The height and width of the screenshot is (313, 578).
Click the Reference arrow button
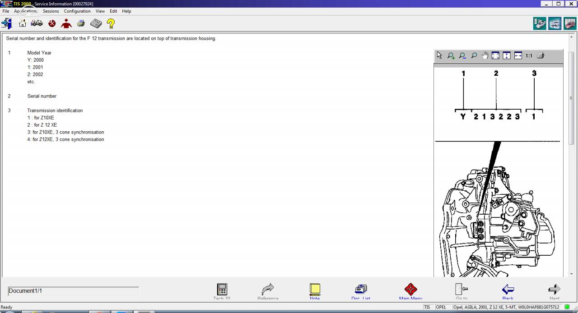click(x=268, y=291)
